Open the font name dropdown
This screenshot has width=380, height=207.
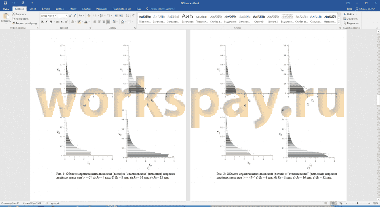56,16
